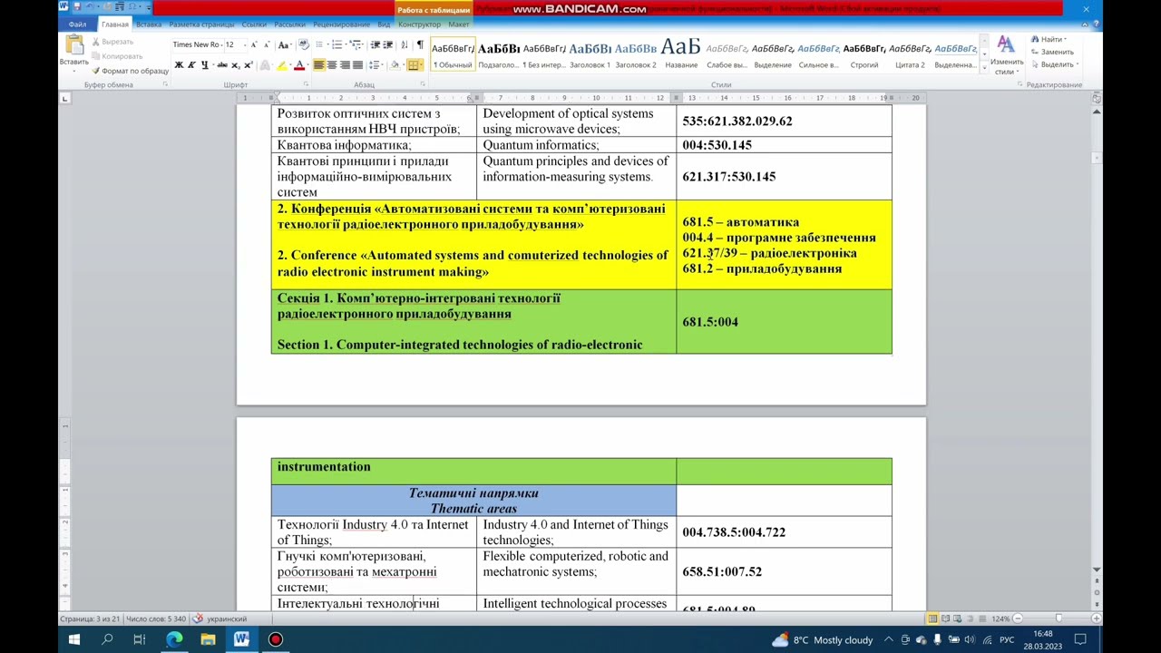The height and width of the screenshot is (653, 1161).
Task: Open Change Styles (Изменить стили) menu
Action: click(1006, 55)
